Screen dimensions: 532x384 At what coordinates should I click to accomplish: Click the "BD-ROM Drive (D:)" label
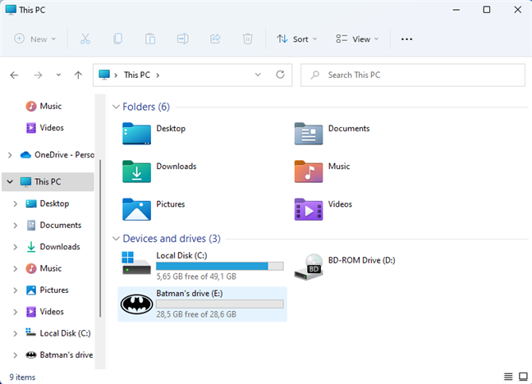[362, 261]
